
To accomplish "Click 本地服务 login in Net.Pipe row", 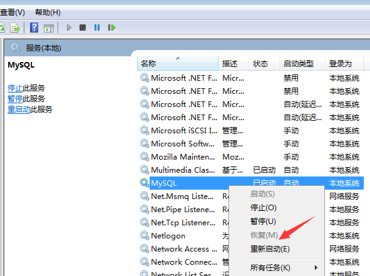I will (344, 210).
